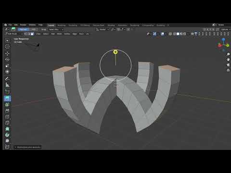Open the Vertex menu in viewport header
Viewport: 231px width, 173px height.
point(67,34)
